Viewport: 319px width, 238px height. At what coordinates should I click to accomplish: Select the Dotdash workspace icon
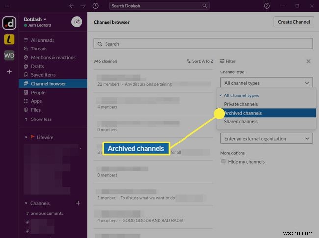pyautogui.click(x=9, y=23)
